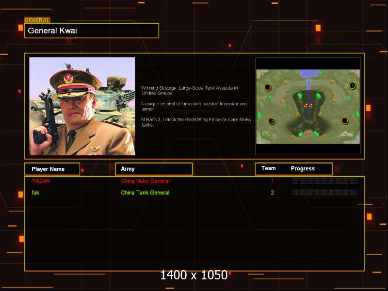Click YAZAN's loading progress bar

coord(324,181)
